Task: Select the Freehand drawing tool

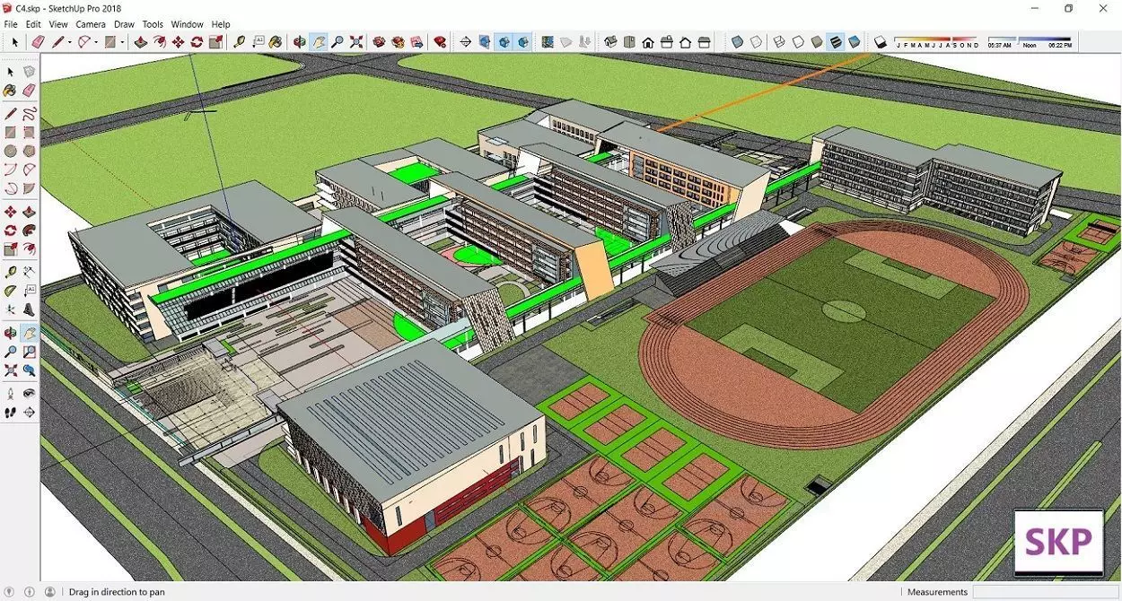Action: 29,114
